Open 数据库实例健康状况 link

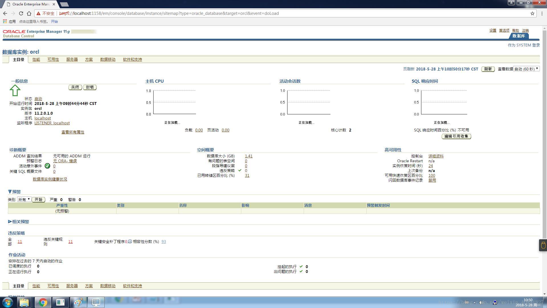50,179
